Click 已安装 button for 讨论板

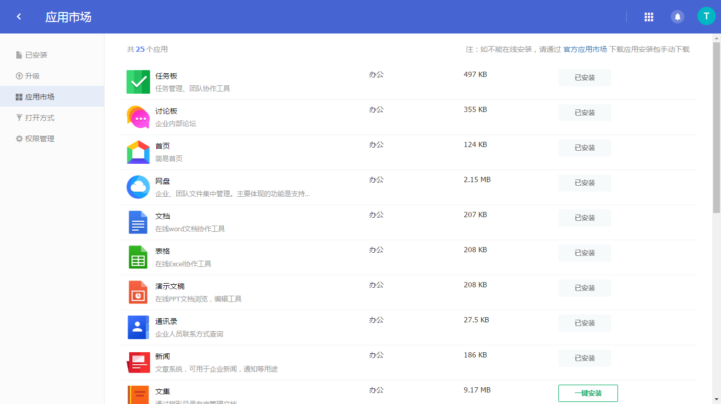pos(585,113)
